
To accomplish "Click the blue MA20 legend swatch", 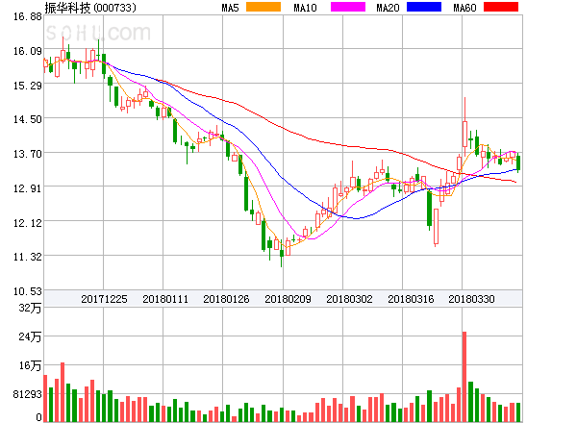I will tap(424, 7).
